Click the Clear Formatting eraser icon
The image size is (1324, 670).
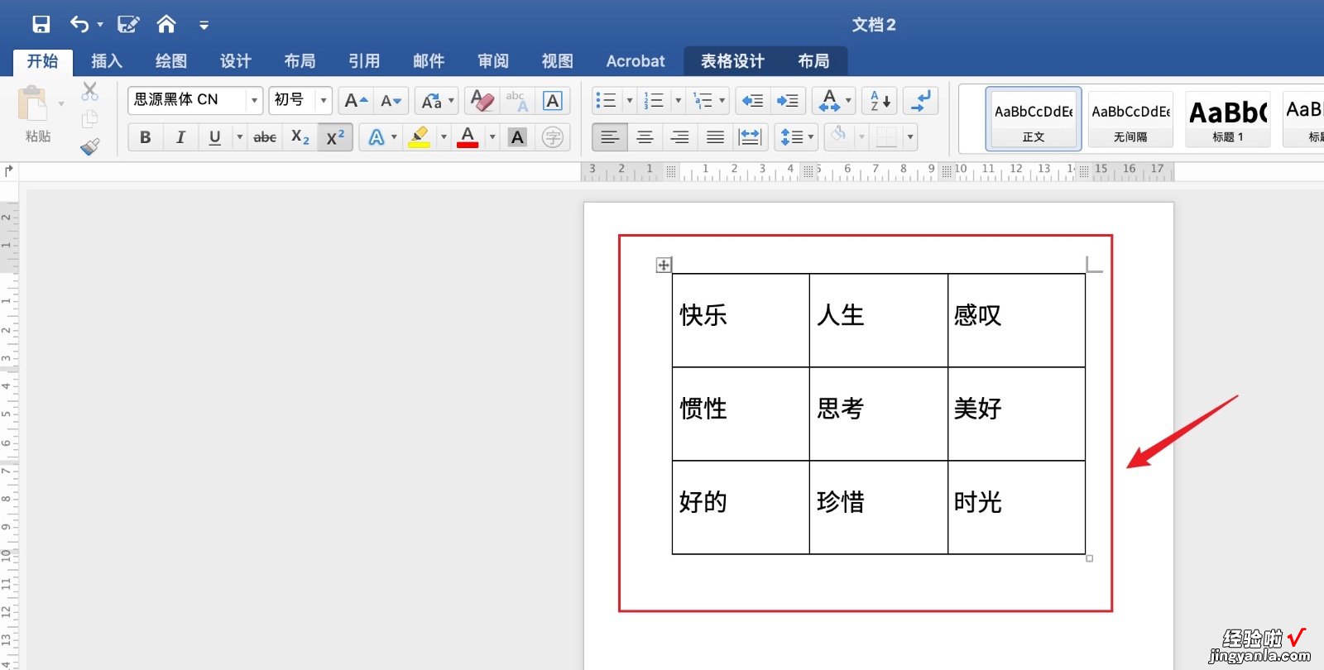coord(482,101)
